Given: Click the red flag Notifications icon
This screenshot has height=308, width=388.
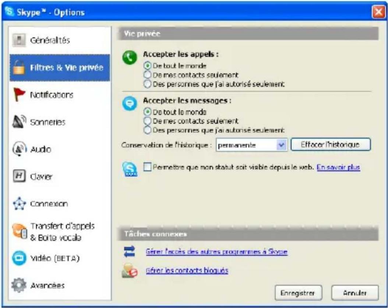Looking at the screenshot, I should (x=19, y=94).
